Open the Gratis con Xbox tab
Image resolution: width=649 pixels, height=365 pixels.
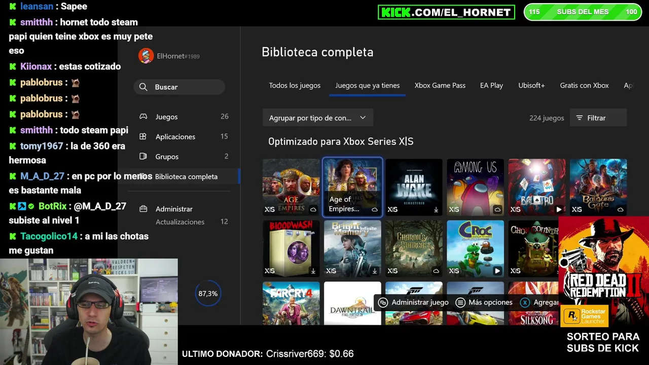pyautogui.click(x=584, y=85)
